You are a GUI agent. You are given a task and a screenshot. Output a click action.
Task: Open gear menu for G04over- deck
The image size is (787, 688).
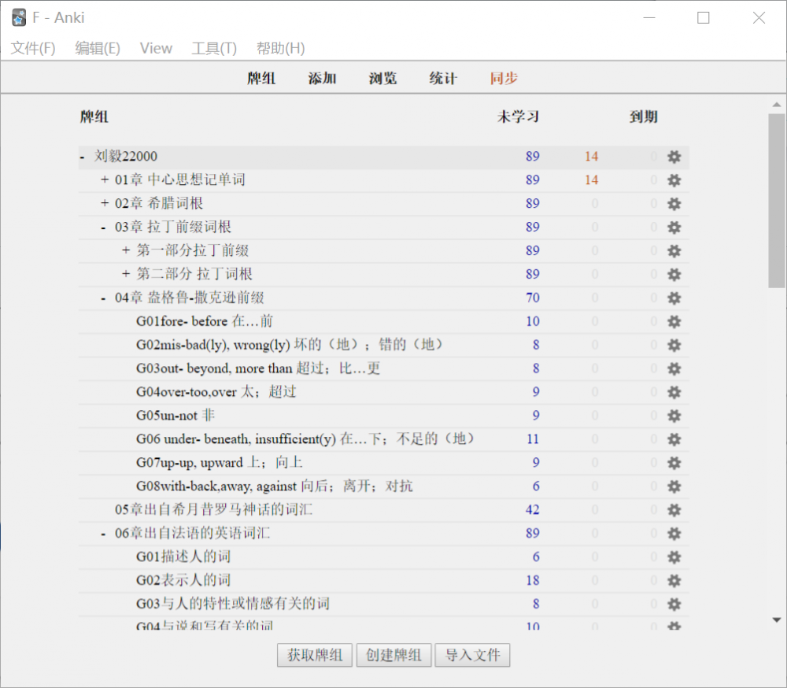pos(674,392)
